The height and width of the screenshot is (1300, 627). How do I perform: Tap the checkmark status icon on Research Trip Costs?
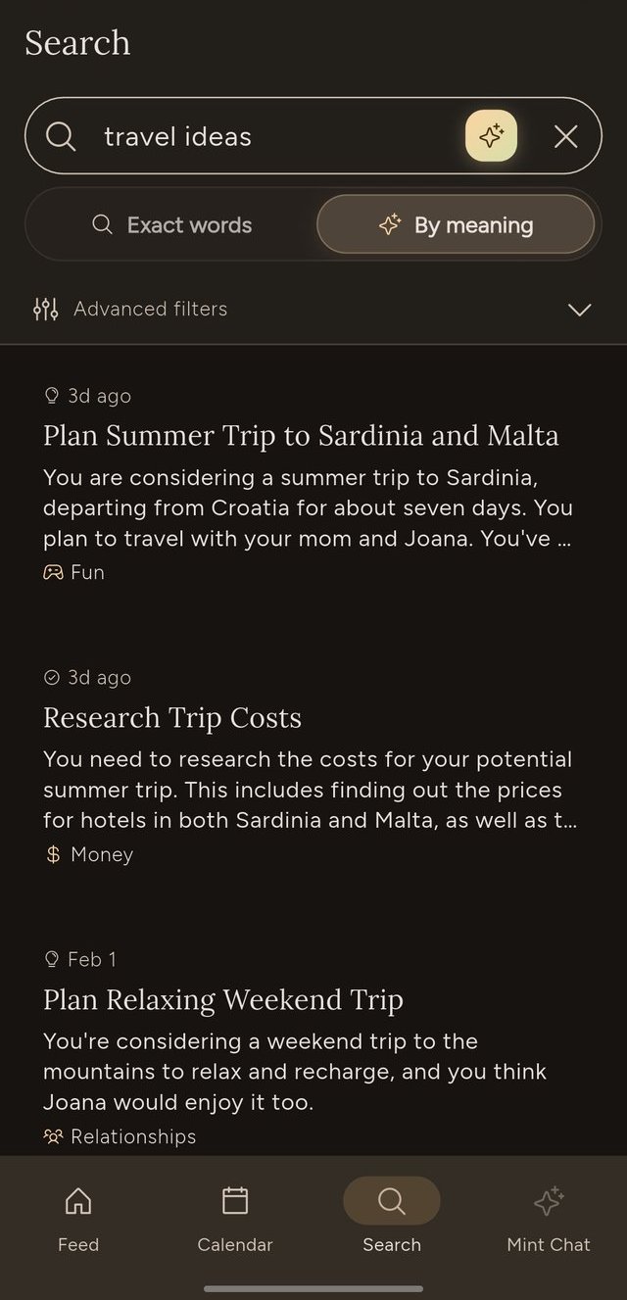[x=51, y=677]
